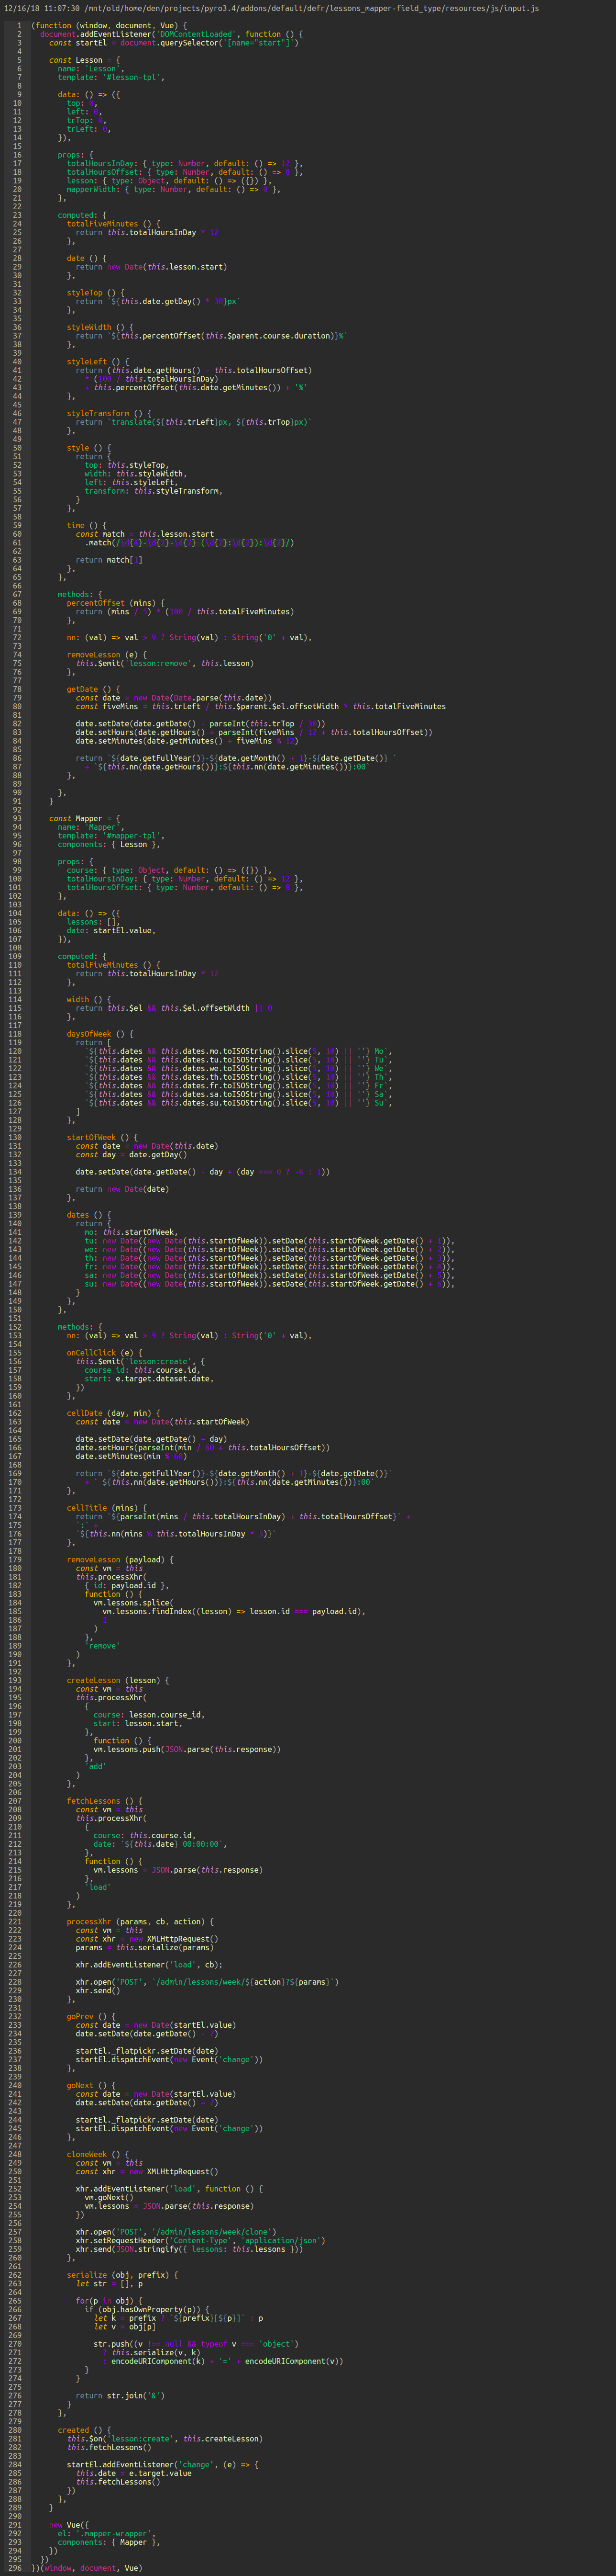The height and width of the screenshot is (2576, 616).
Task: Click line number 296 in the gutter
Action: pyautogui.click(x=15, y=2568)
